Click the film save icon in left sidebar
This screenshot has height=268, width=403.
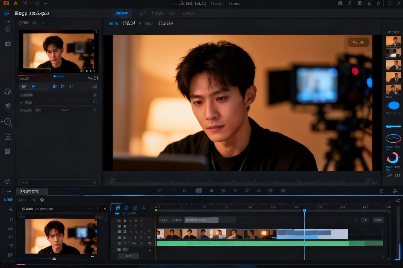point(8,151)
